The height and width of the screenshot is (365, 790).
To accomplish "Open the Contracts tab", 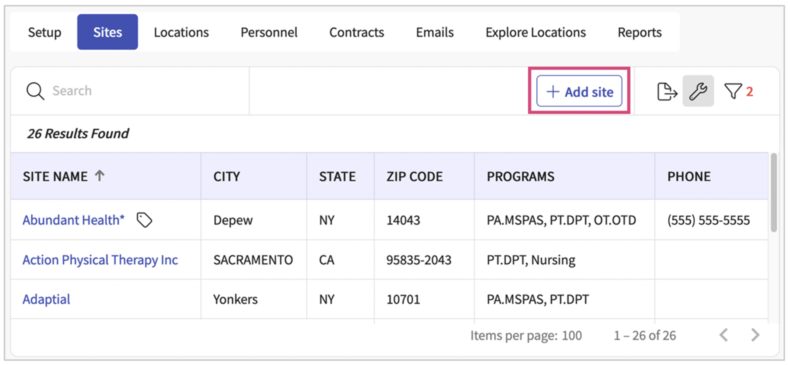I will (x=356, y=32).
